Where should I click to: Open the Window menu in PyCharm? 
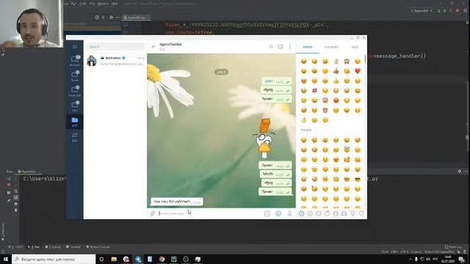[x=103, y=4]
